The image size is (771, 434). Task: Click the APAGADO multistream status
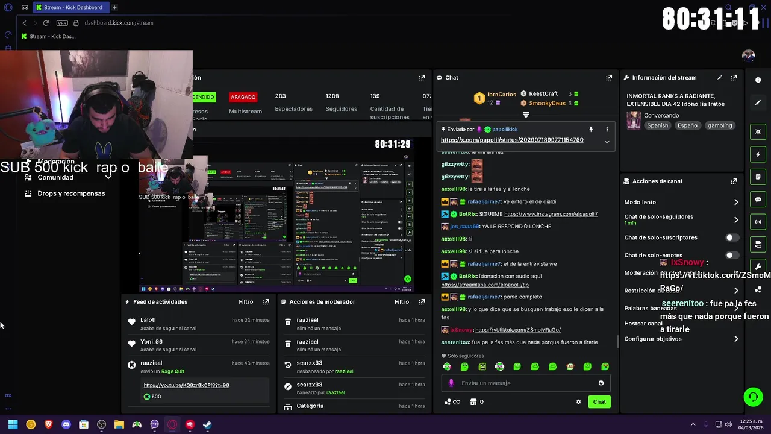click(243, 97)
